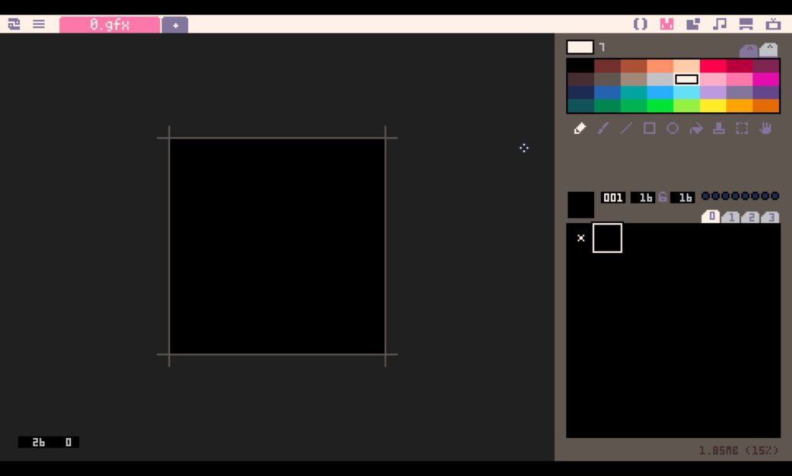
Task: Select the brush tool
Action: (603, 128)
